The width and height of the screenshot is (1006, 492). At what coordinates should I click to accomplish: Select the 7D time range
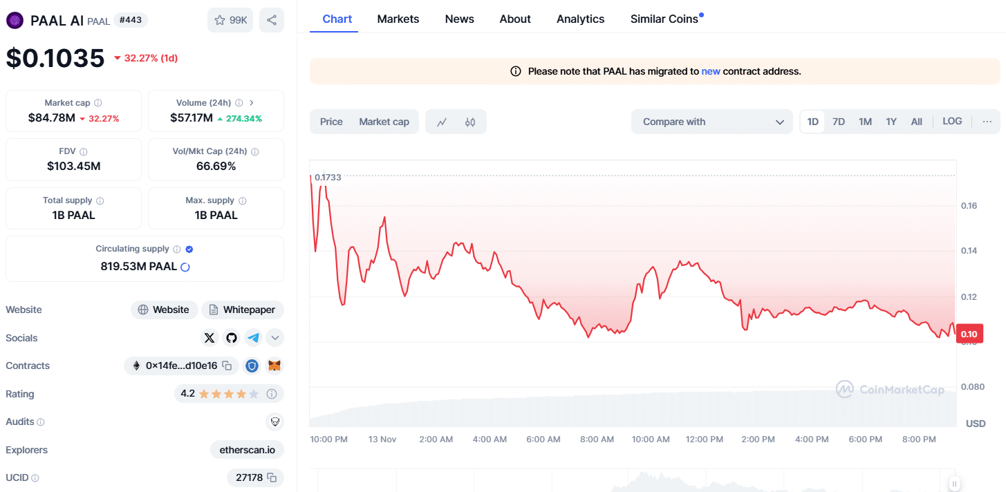(x=839, y=122)
